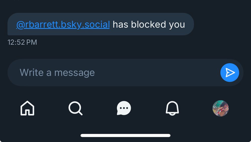The image size is (251, 142).
Task: Go to the Home feed icon
Action: (x=27, y=108)
